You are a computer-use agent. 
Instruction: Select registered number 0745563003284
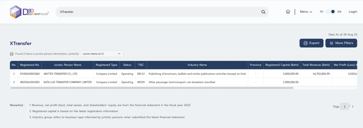(x=30, y=74)
